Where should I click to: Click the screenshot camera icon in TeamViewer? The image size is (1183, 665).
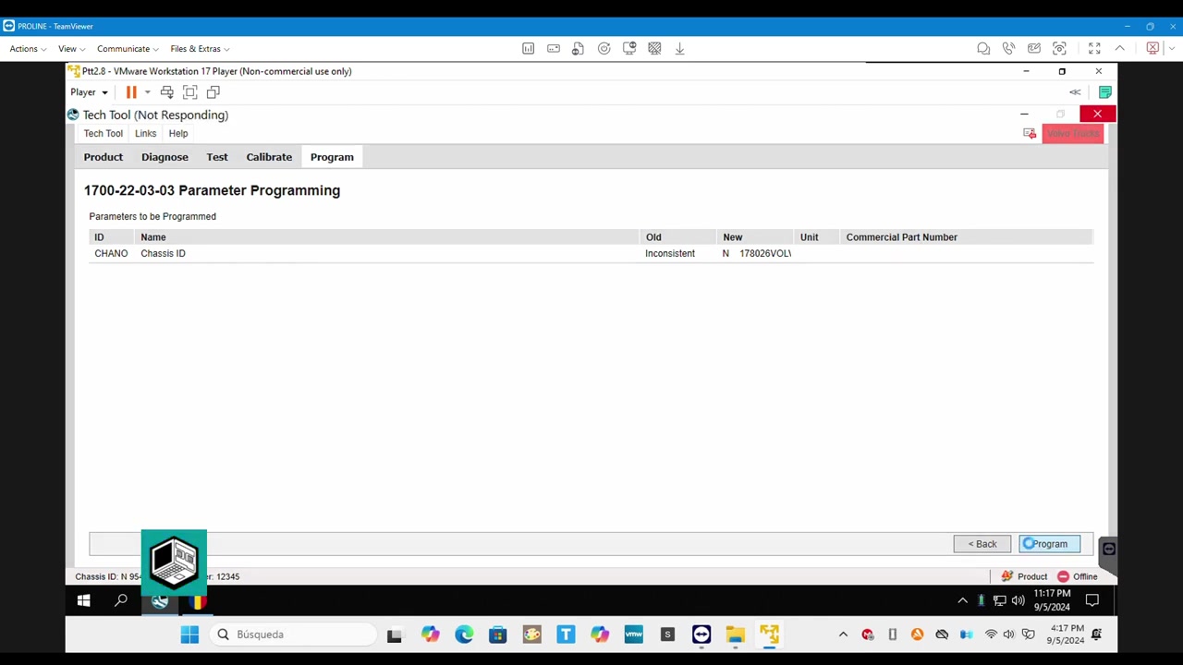(x=1059, y=48)
